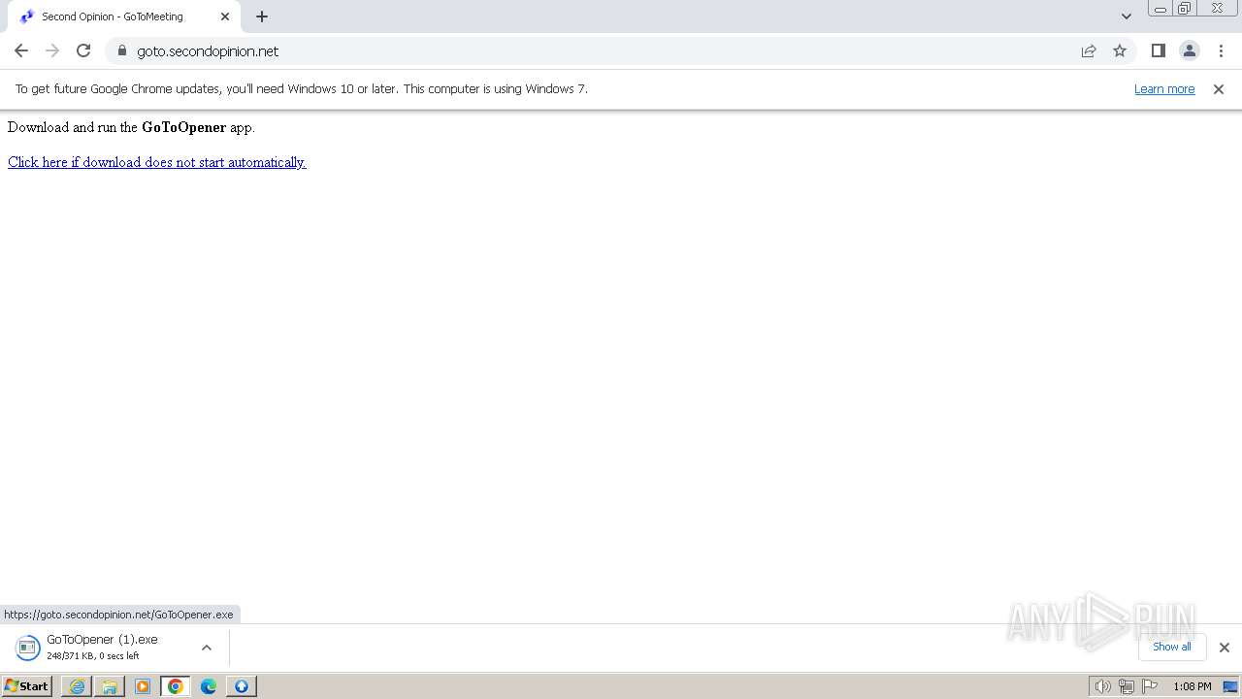Click the 1:08 PM system clock
Viewport: 1242px width, 699px height.
pos(1192,686)
